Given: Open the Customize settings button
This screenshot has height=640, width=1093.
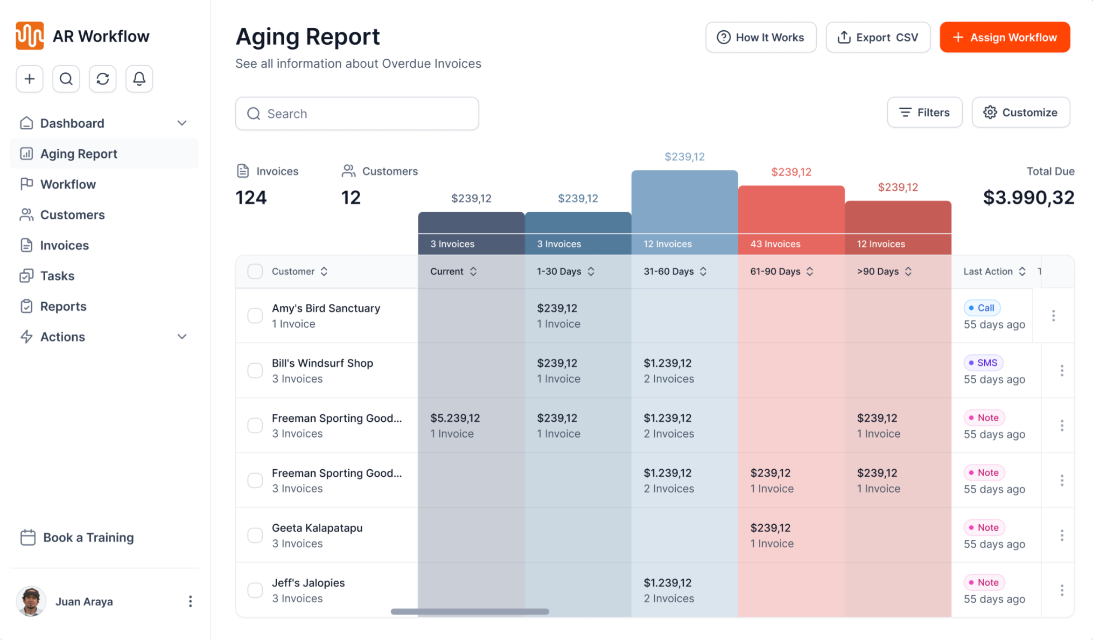Looking at the screenshot, I should tap(1020, 113).
